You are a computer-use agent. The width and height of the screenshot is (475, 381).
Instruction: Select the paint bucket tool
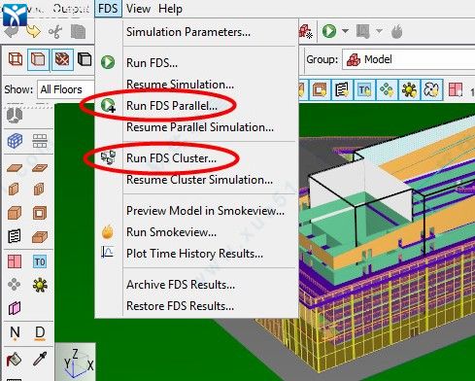click(x=14, y=359)
